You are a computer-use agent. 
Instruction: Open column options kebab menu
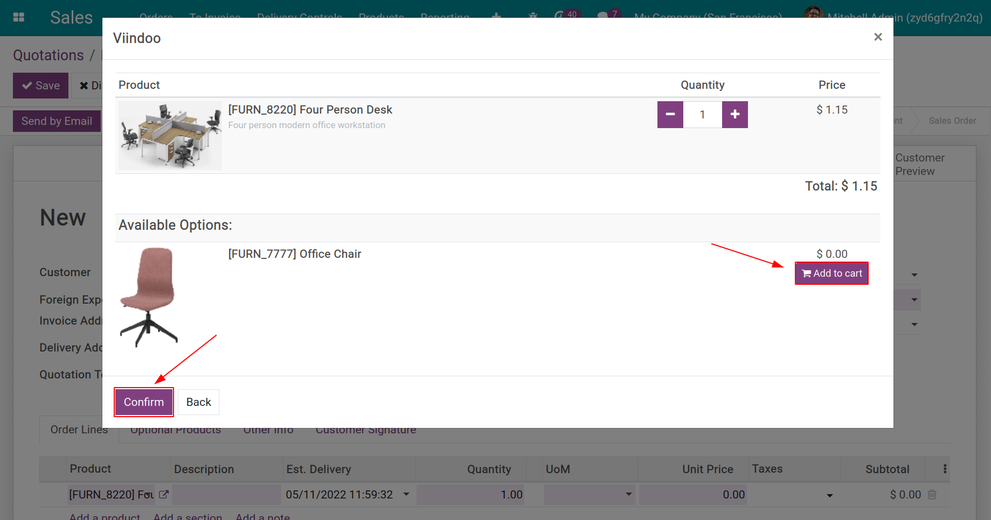click(945, 469)
